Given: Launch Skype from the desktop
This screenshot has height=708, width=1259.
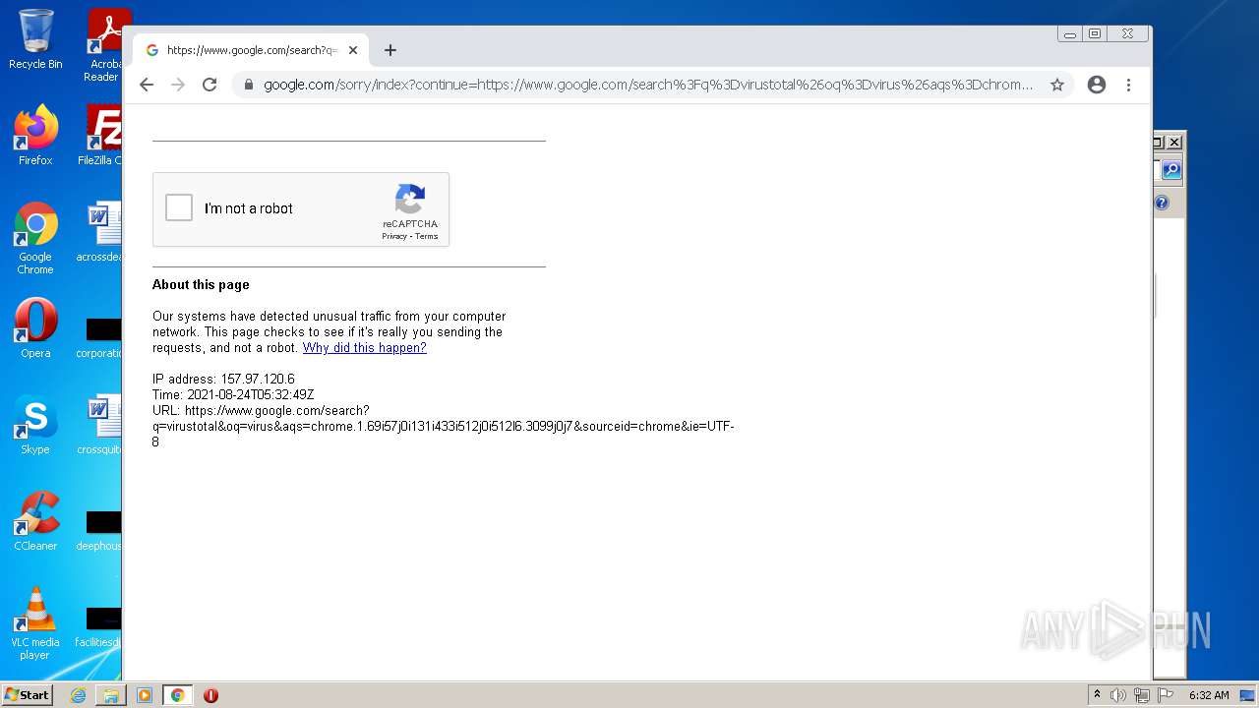Looking at the screenshot, I should tap(35, 425).
